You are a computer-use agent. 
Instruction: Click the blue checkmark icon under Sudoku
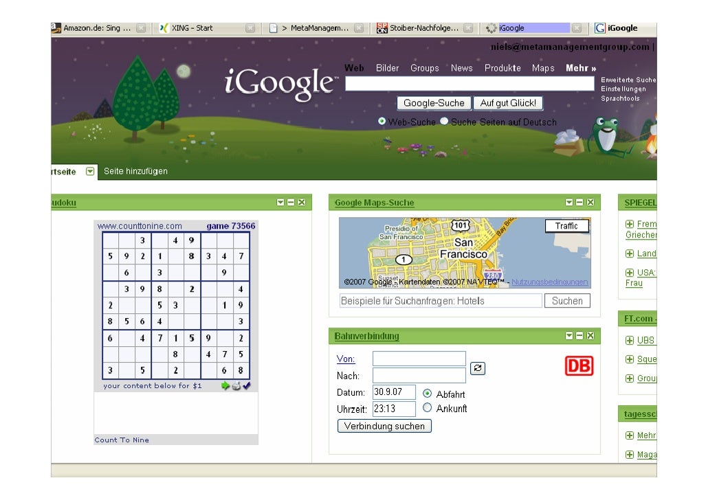pyautogui.click(x=247, y=385)
